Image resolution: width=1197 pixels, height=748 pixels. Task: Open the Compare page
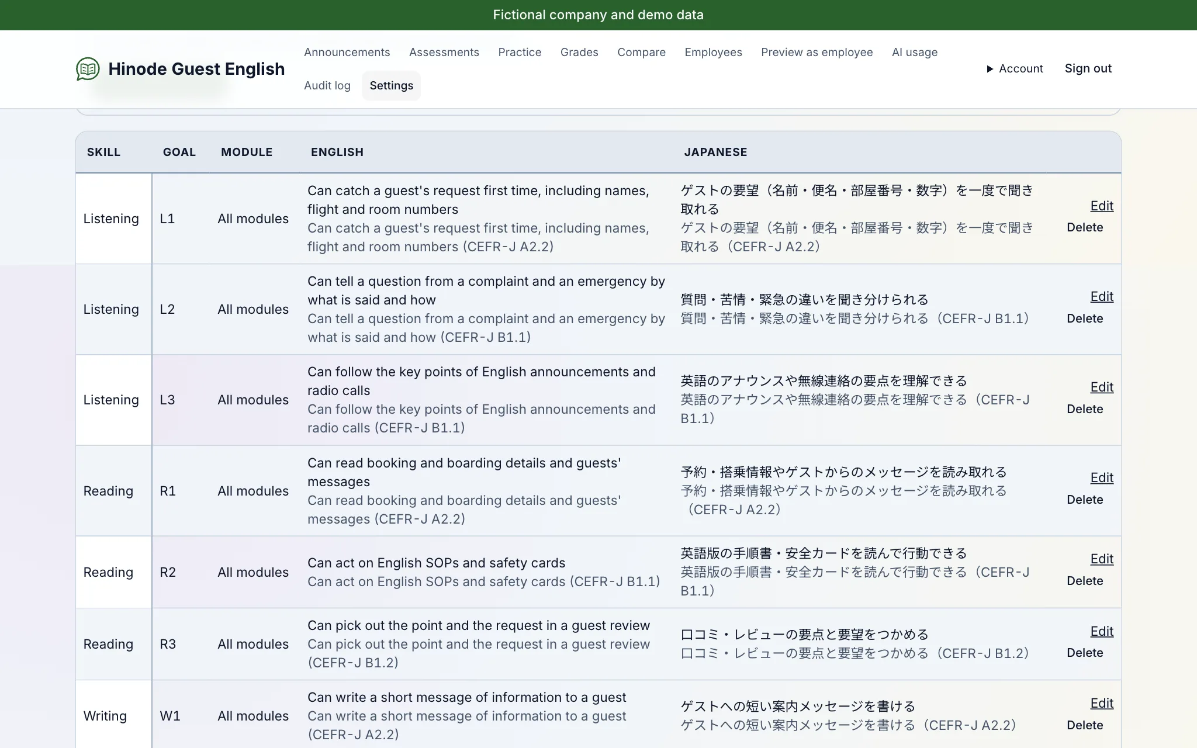pos(641,52)
